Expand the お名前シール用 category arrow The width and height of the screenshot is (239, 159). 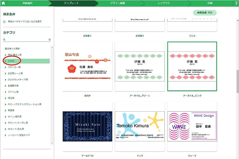pyautogui.click(x=6, y=74)
